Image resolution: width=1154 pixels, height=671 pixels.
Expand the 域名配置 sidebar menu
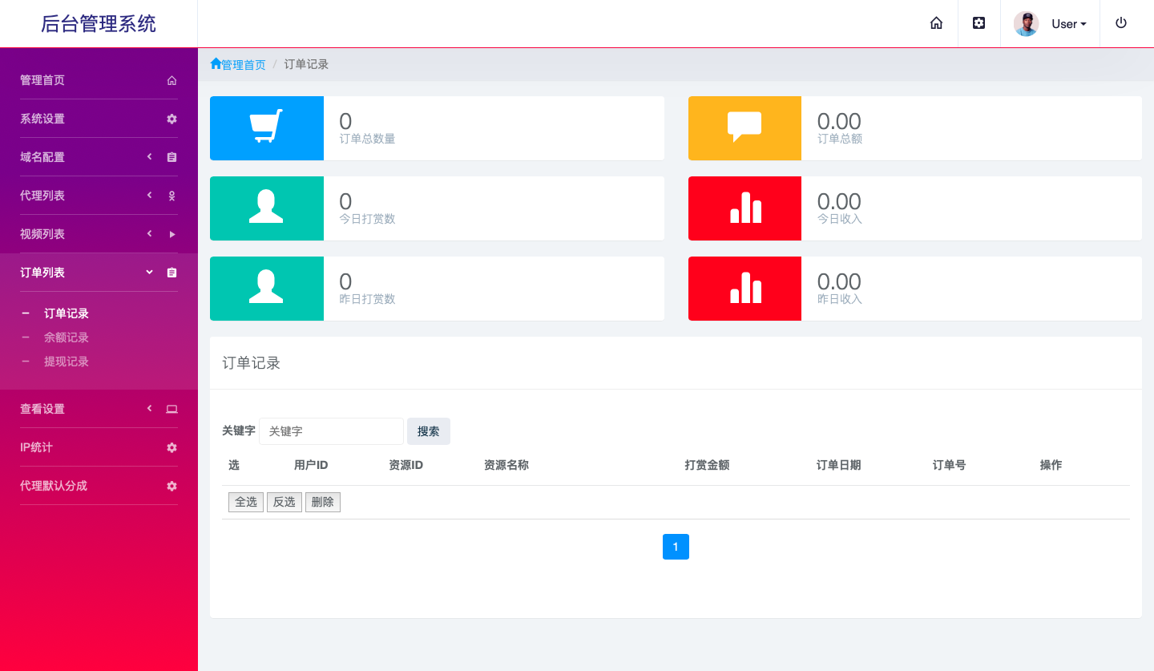click(98, 157)
